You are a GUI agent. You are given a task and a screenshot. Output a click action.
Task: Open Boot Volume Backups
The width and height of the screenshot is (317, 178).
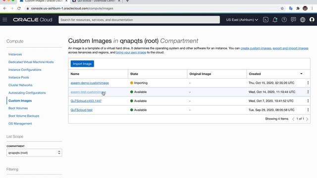point(24,116)
